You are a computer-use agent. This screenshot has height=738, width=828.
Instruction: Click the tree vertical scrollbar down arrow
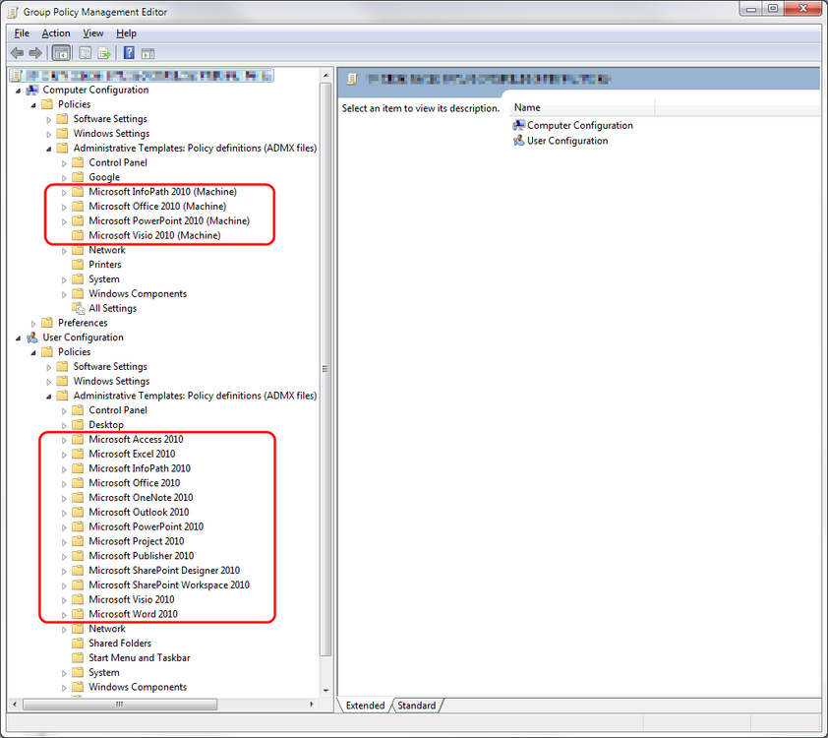point(325,691)
